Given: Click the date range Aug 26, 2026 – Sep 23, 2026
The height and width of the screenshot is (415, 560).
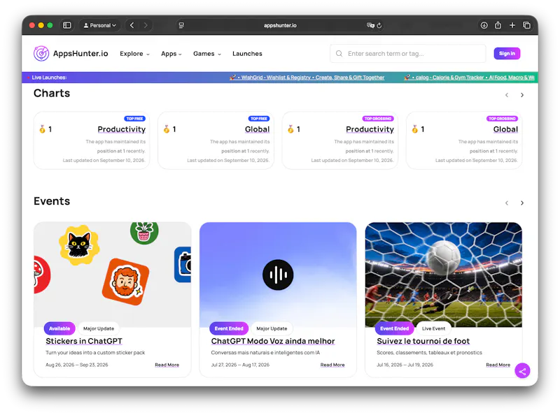Looking at the screenshot, I should (x=76, y=365).
